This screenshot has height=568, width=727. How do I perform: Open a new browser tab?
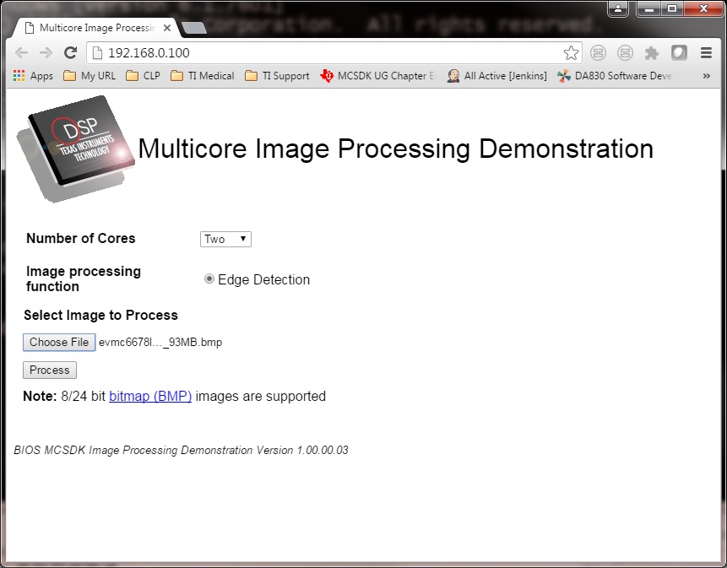194,29
